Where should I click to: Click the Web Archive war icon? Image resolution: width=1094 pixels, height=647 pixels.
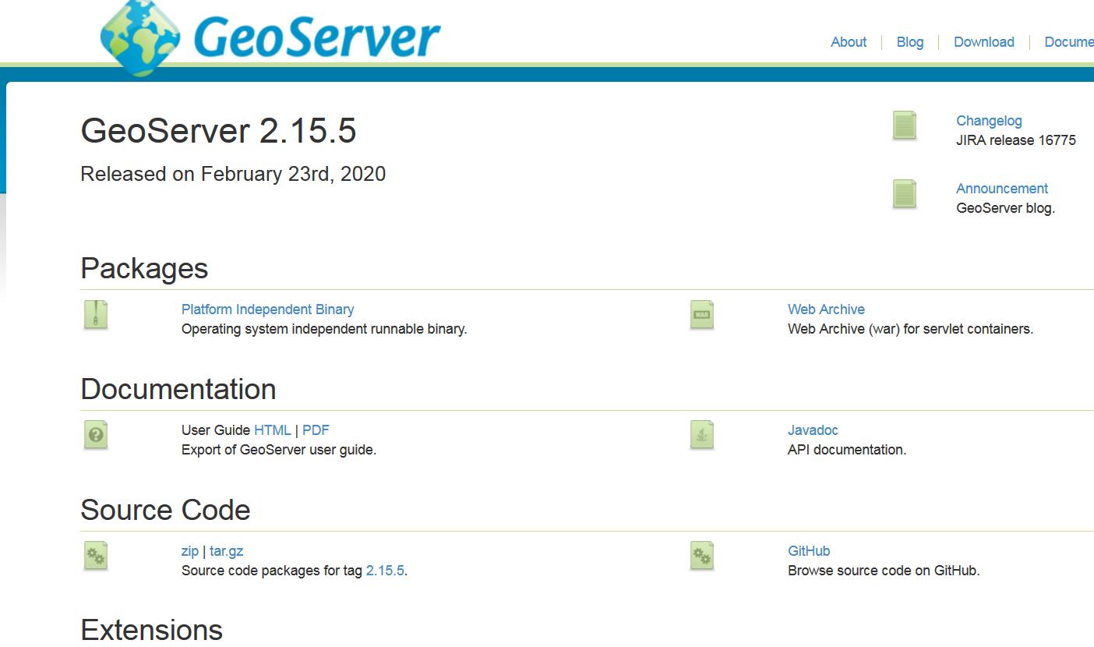pos(702,315)
